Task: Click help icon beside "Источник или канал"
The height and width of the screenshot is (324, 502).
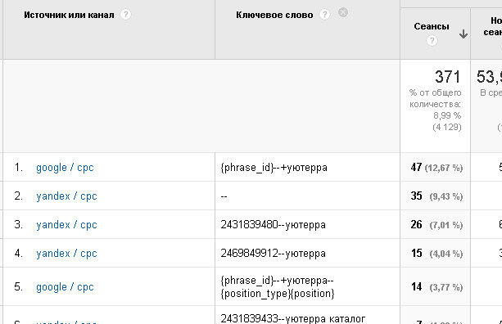Action: tap(125, 15)
